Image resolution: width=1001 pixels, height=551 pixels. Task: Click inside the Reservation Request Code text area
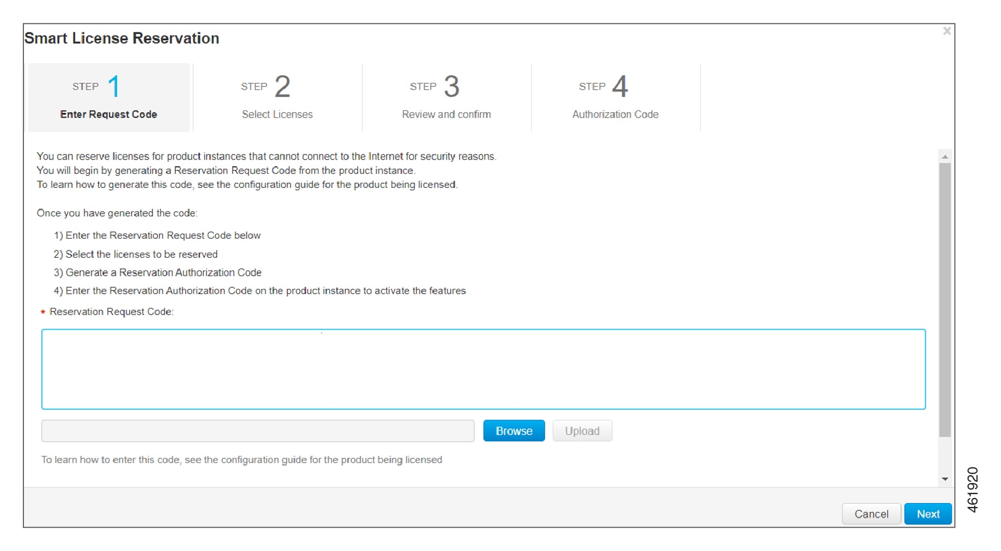click(483, 369)
